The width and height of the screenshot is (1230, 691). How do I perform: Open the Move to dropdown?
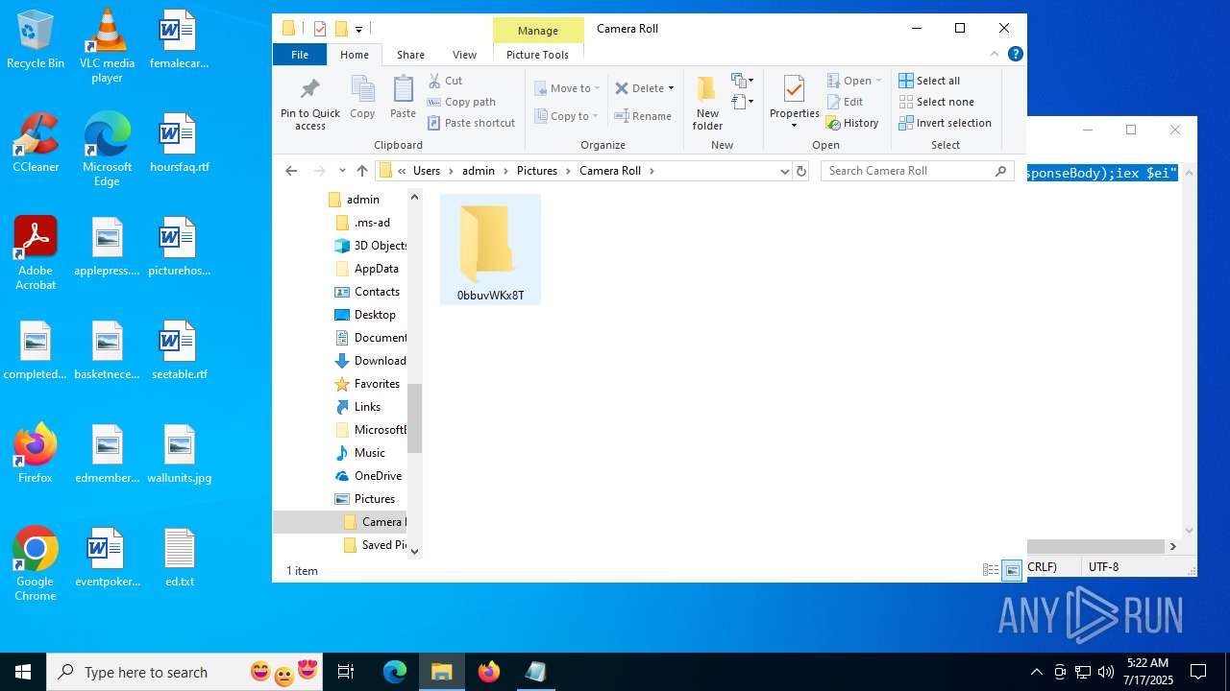point(567,88)
